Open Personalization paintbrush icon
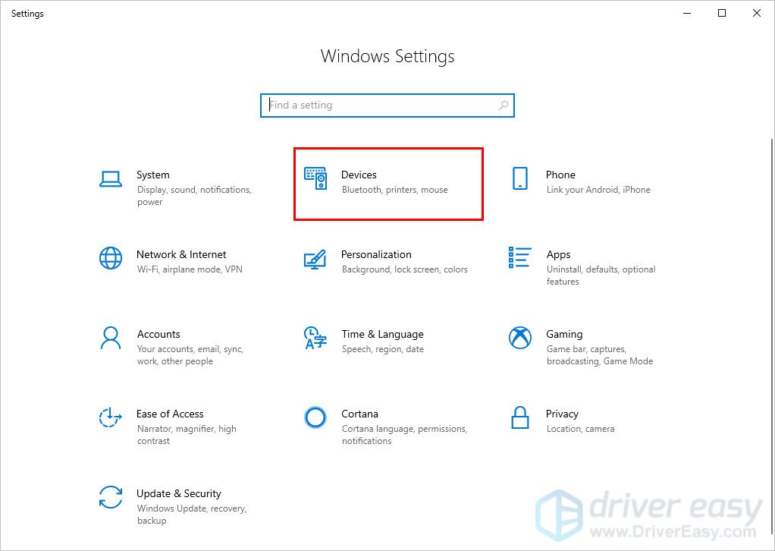The width and height of the screenshot is (775, 551). (315, 259)
